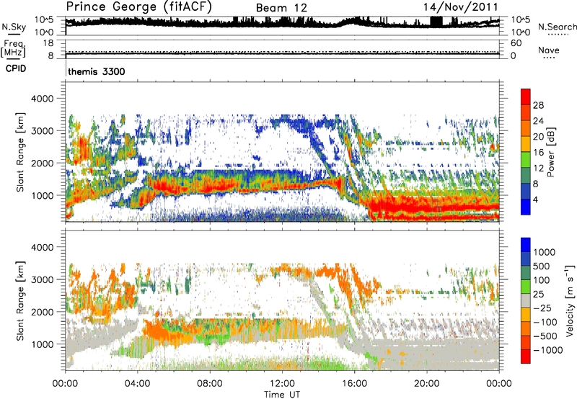Screen dimensions: 577x399
Task: Pick Power colorbar segment between 24 and 28
Action: point(526,113)
